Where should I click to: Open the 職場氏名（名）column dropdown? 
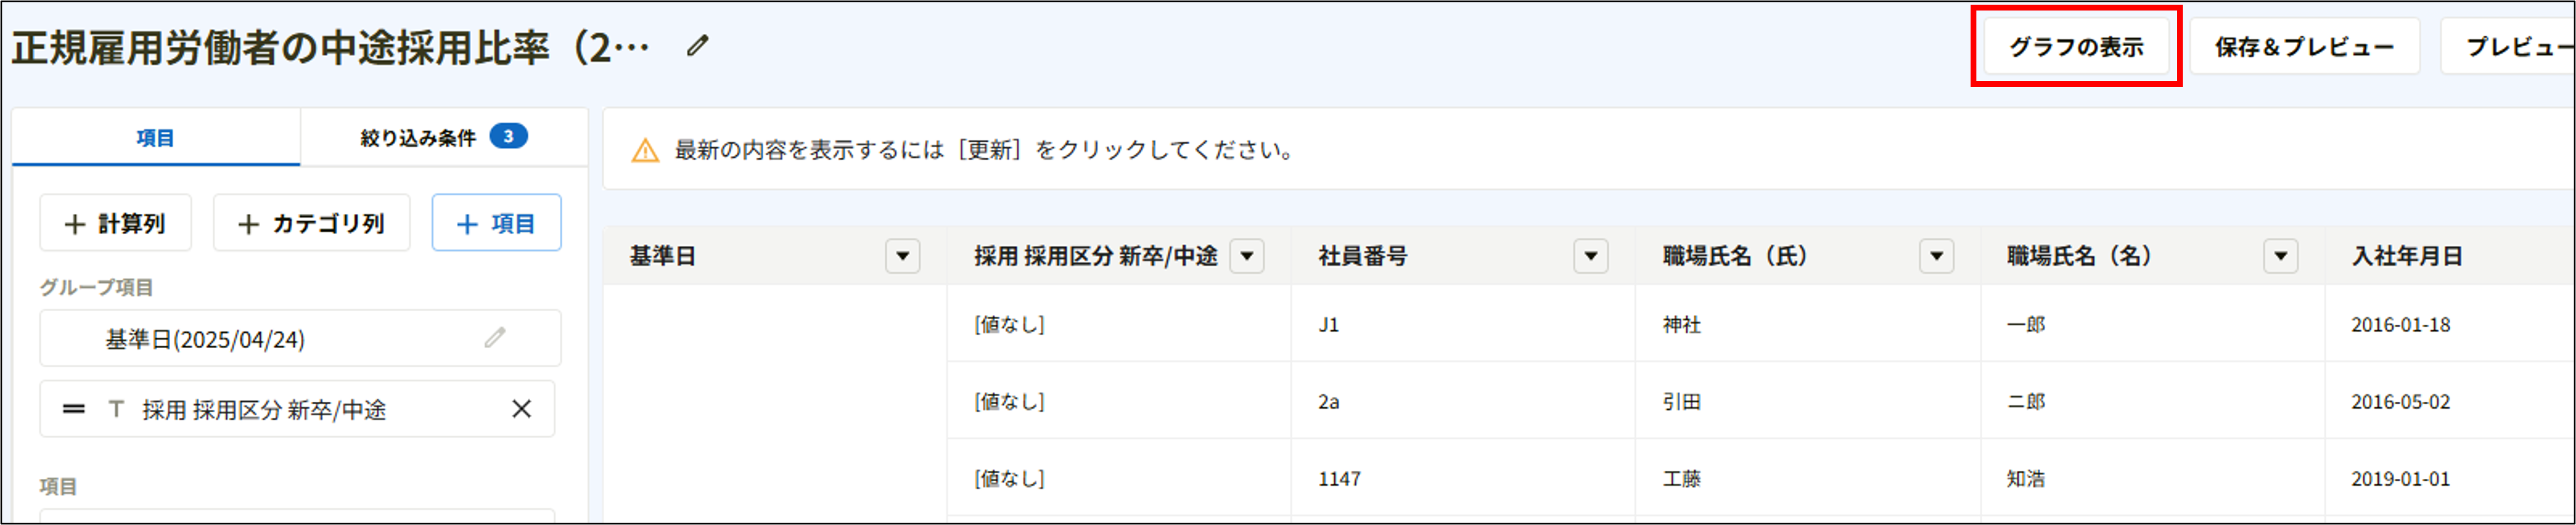2281,256
